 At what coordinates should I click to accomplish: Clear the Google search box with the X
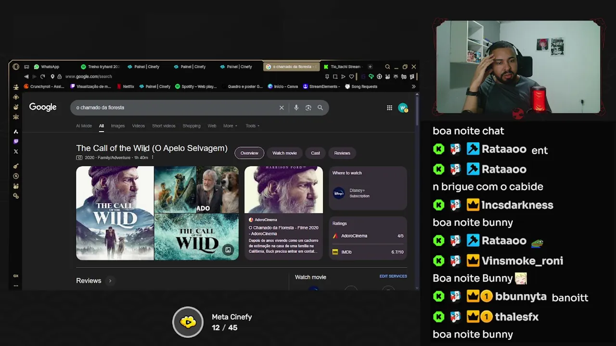coord(282,108)
